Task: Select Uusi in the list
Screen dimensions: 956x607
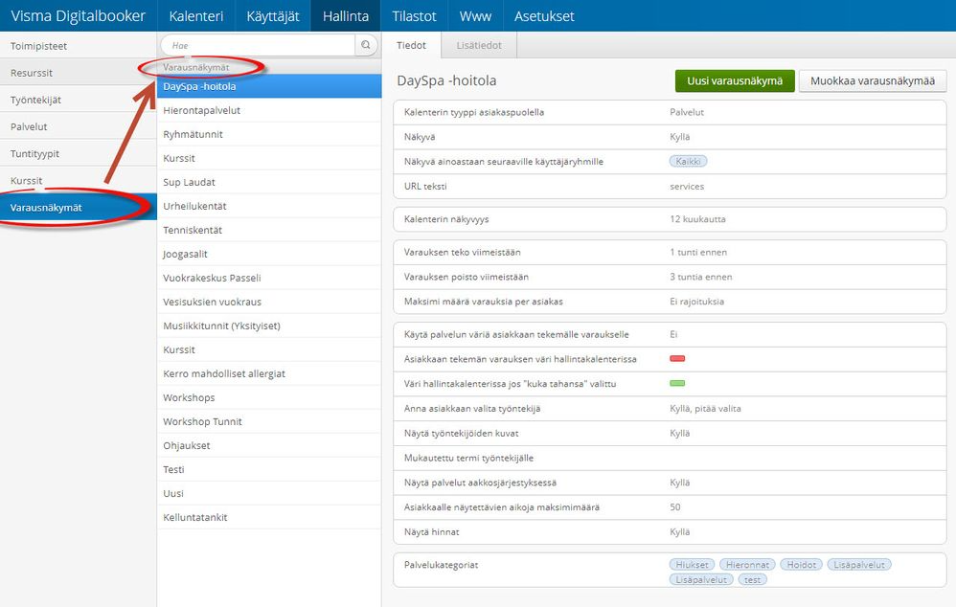Action: [269, 493]
